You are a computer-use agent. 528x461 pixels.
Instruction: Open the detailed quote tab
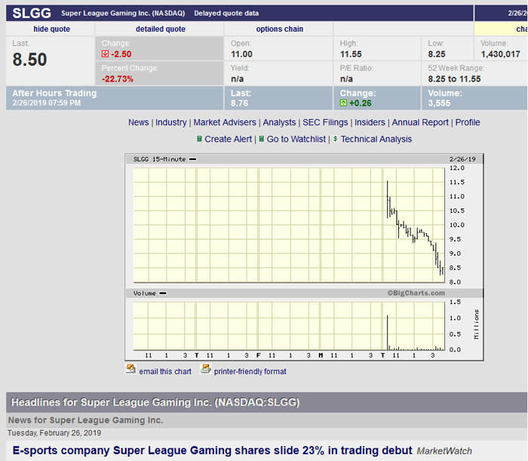click(160, 29)
